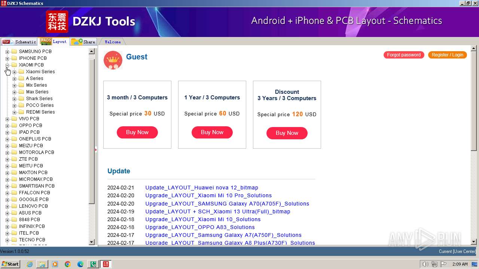Select the ZTE PCB folder icon
The image size is (479, 269).
pyautogui.click(x=14, y=159)
